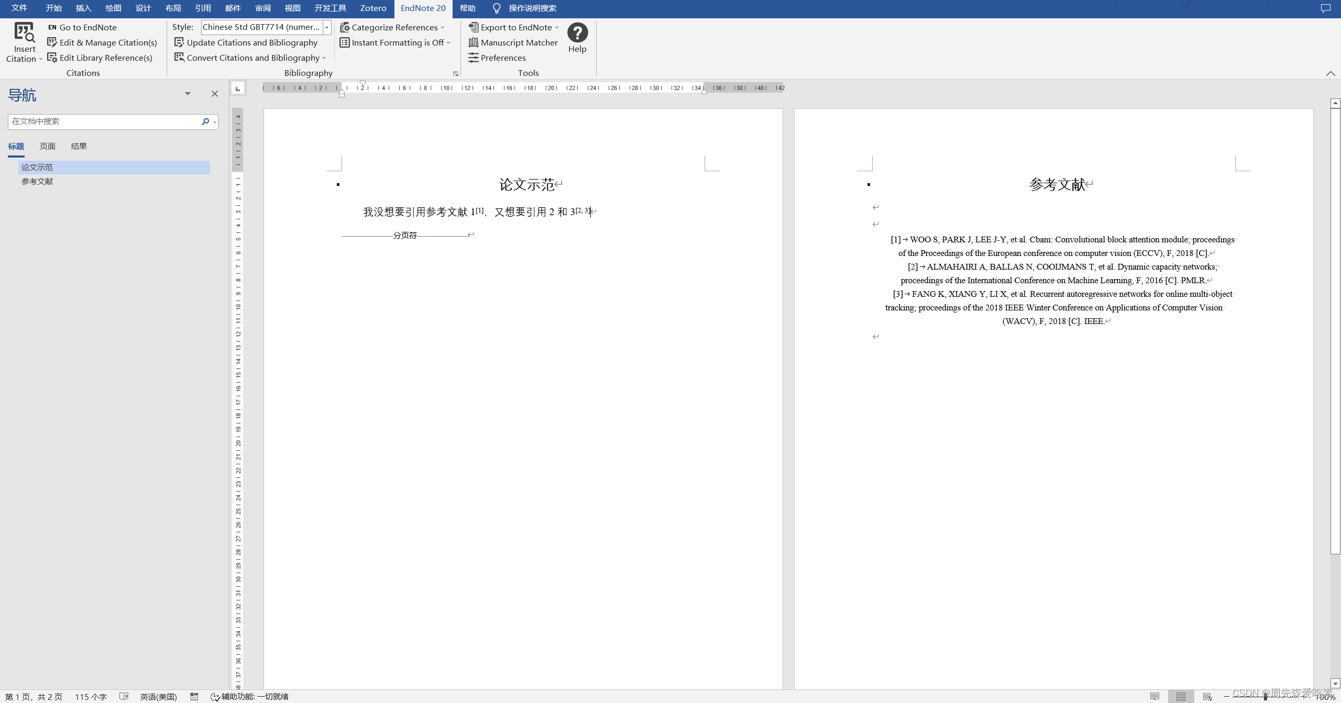This screenshot has height=703, width=1341.
Task: Click Categorize References button
Action: click(x=392, y=27)
